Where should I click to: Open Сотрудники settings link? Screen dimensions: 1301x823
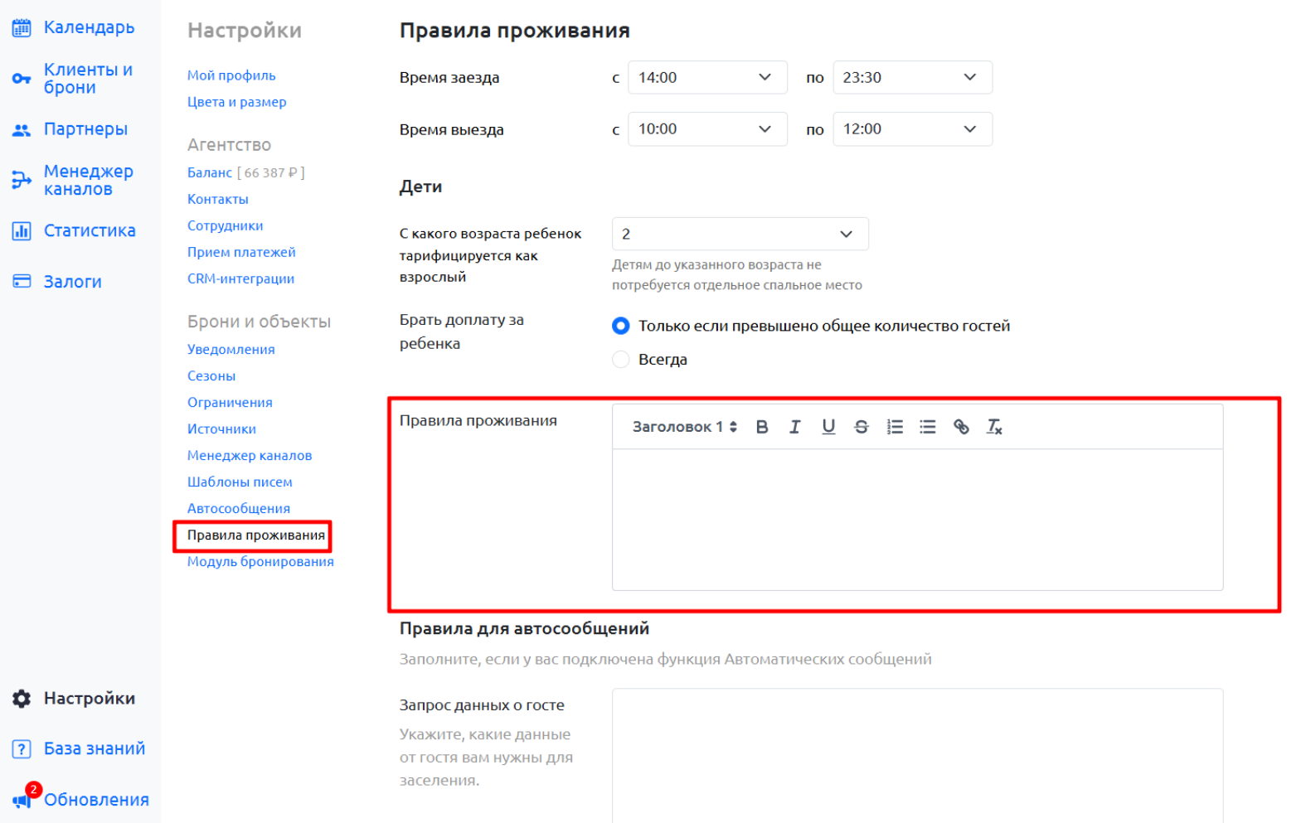point(225,225)
